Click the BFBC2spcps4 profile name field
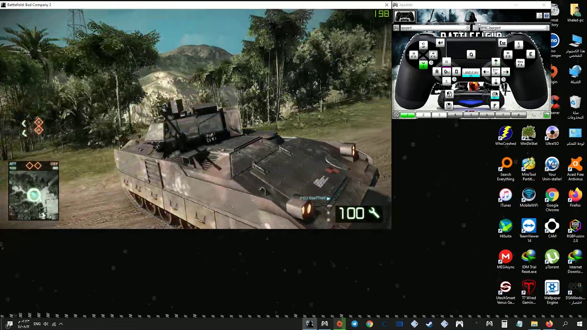 coord(515,28)
